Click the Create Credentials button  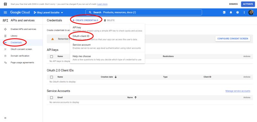point(85,20)
